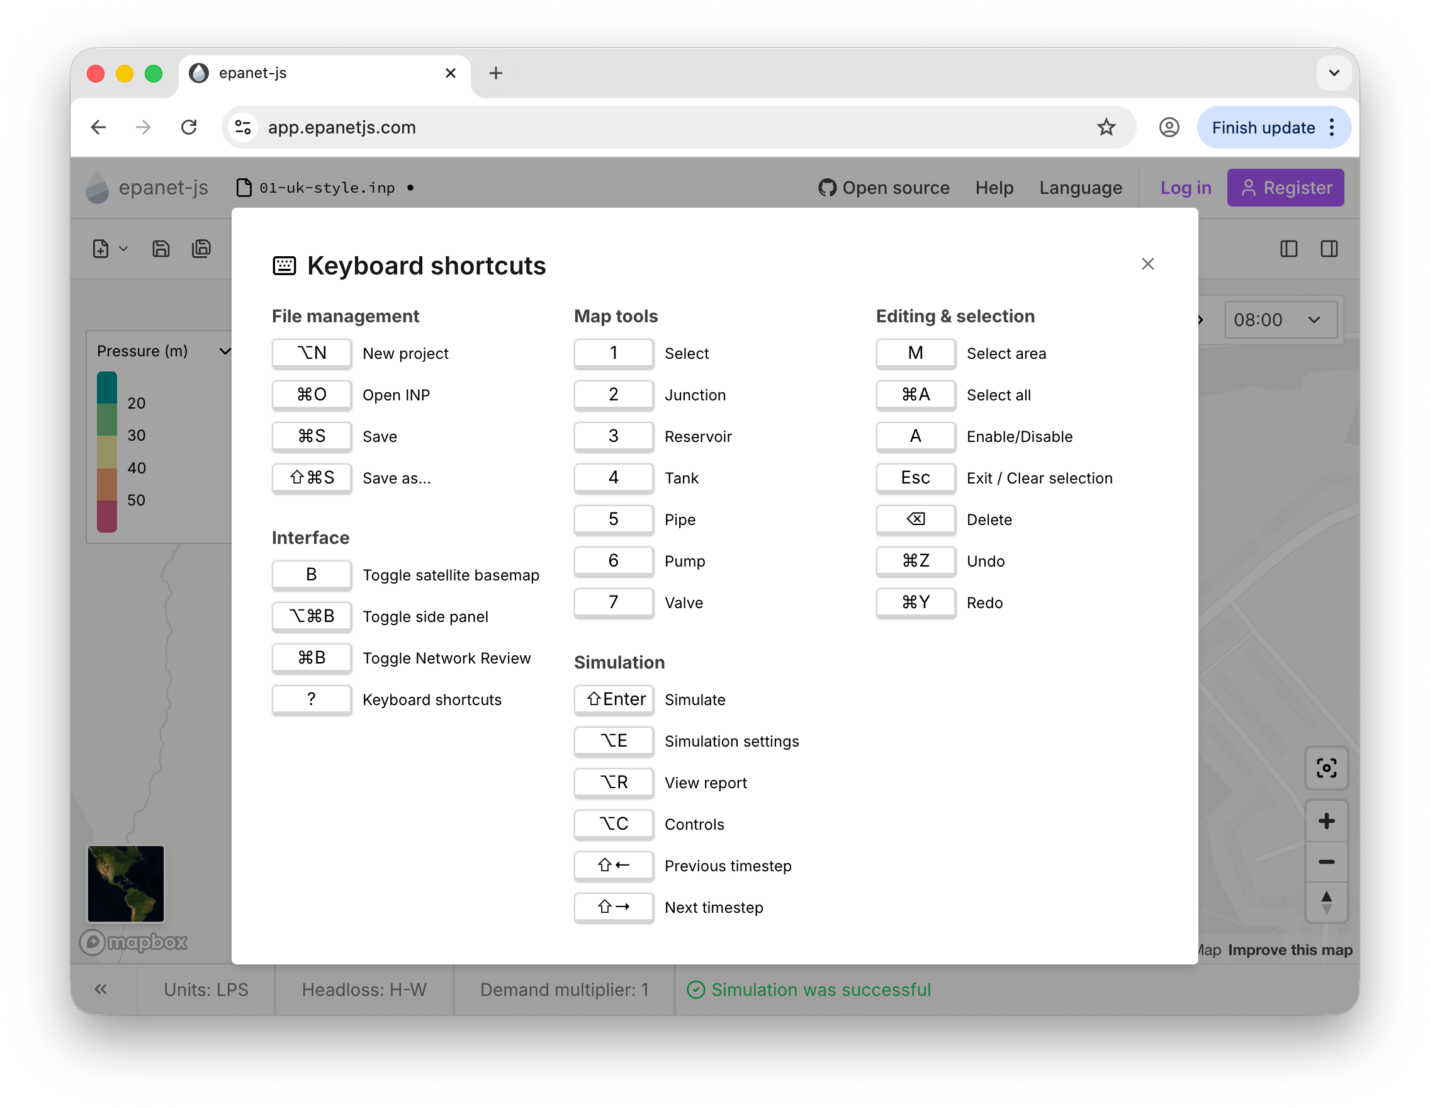The width and height of the screenshot is (1430, 1108).
Task: Click the satellite basemap thumbnail
Action: point(126,883)
